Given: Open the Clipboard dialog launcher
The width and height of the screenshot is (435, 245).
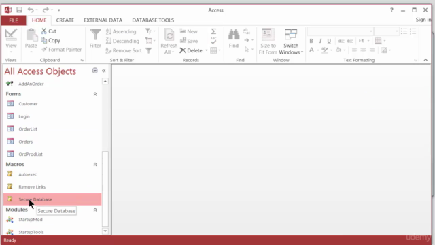Looking at the screenshot, I should coord(82,60).
